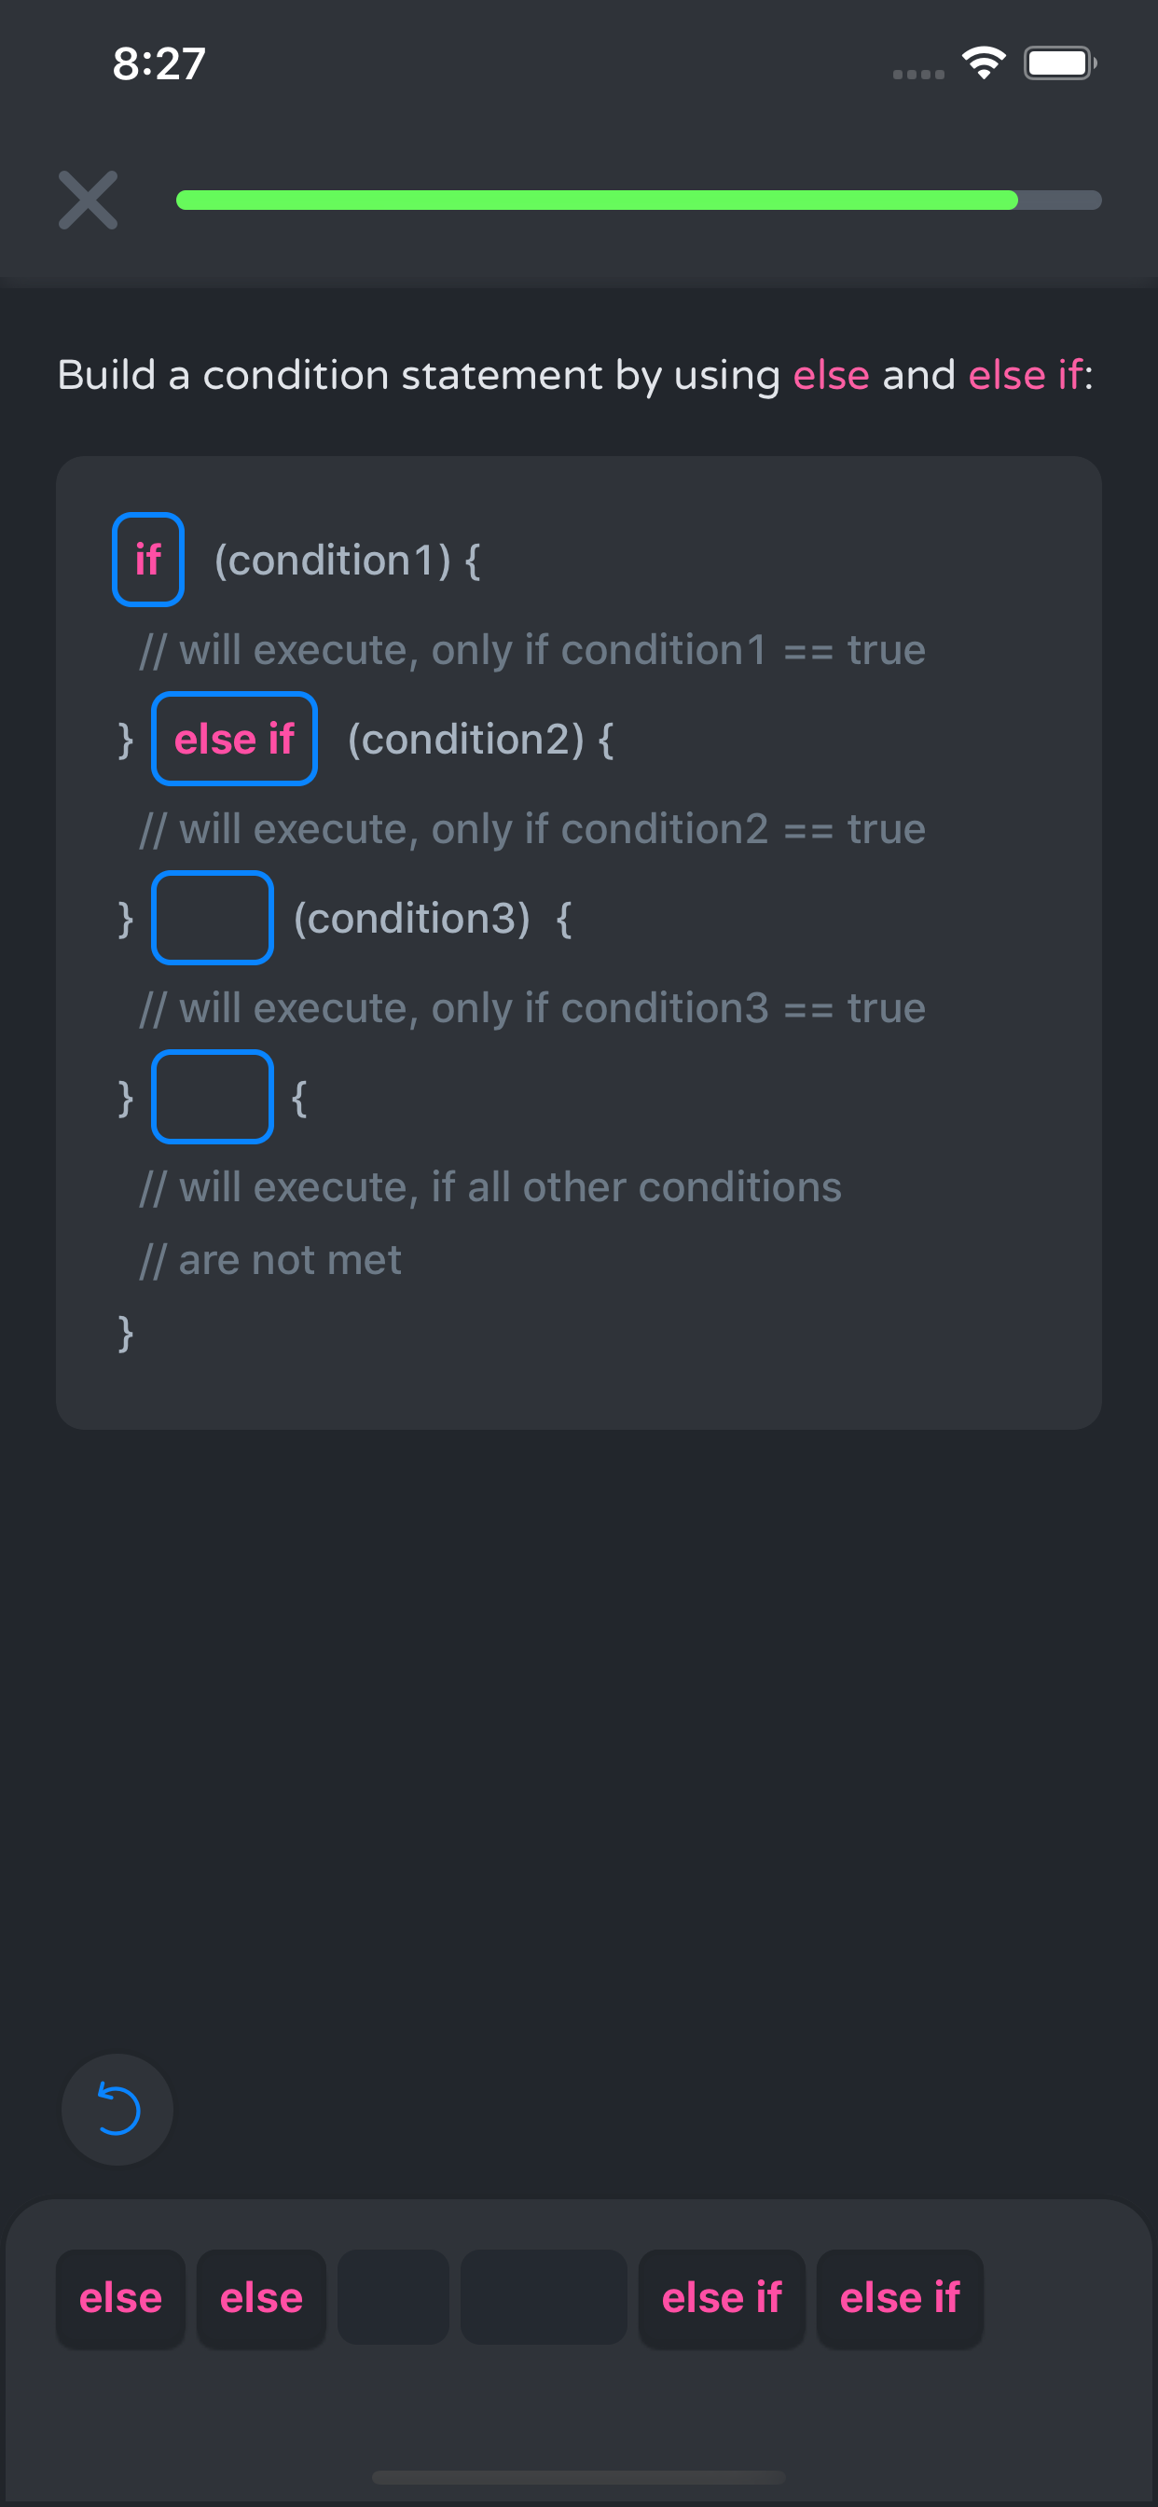1158x2507 pixels.
Task: Tap the pink 'else if' in instructions
Action: (1025, 376)
